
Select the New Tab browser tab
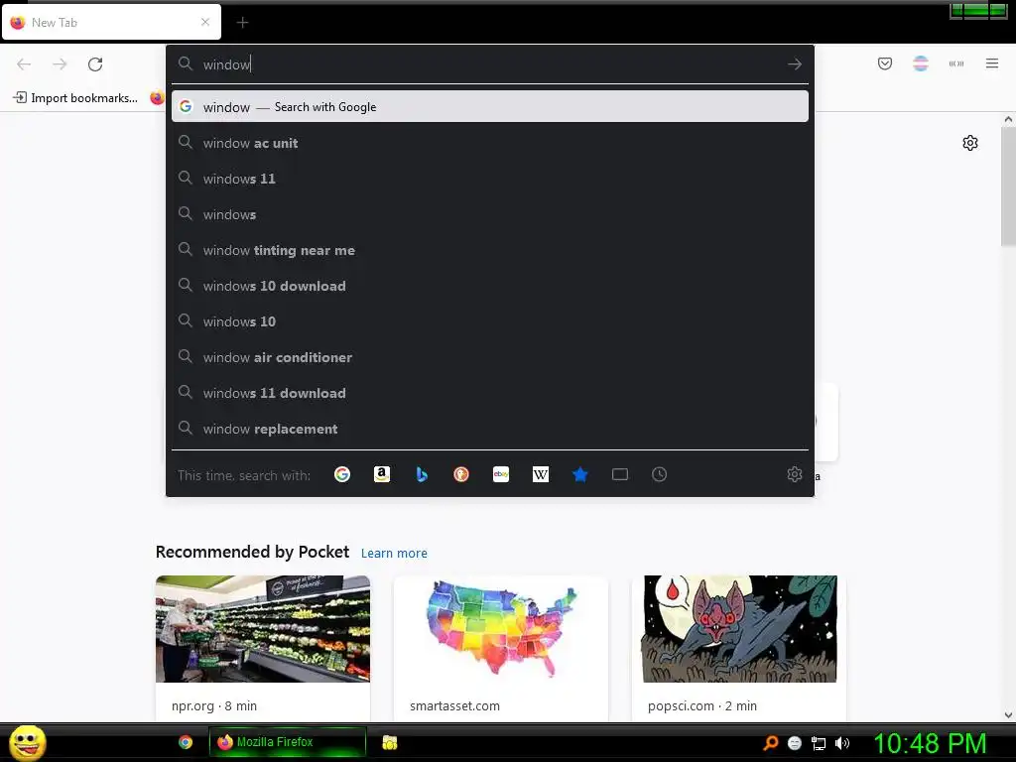pyautogui.click(x=111, y=22)
